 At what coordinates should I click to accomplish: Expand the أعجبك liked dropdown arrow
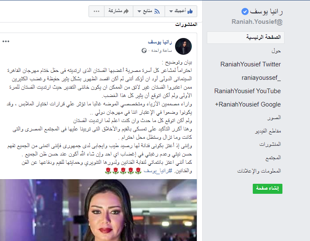[171, 11]
